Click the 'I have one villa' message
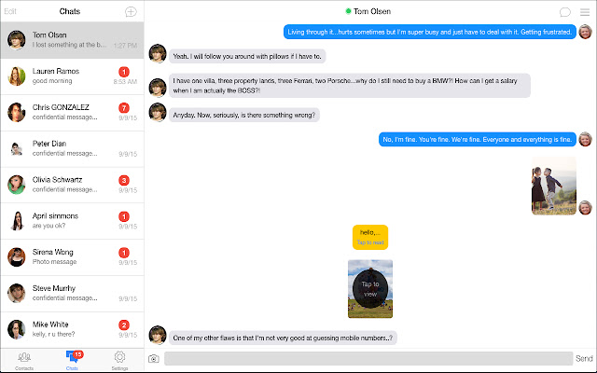This screenshot has width=597, height=373. [x=350, y=86]
